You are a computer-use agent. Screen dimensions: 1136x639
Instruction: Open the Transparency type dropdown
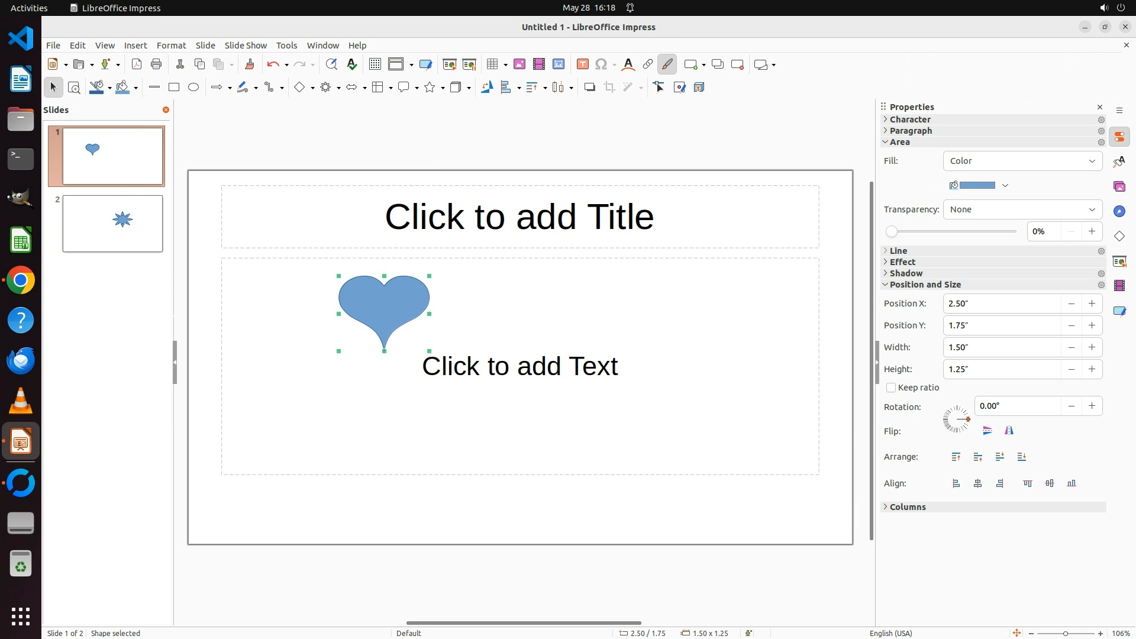click(1022, 209)
